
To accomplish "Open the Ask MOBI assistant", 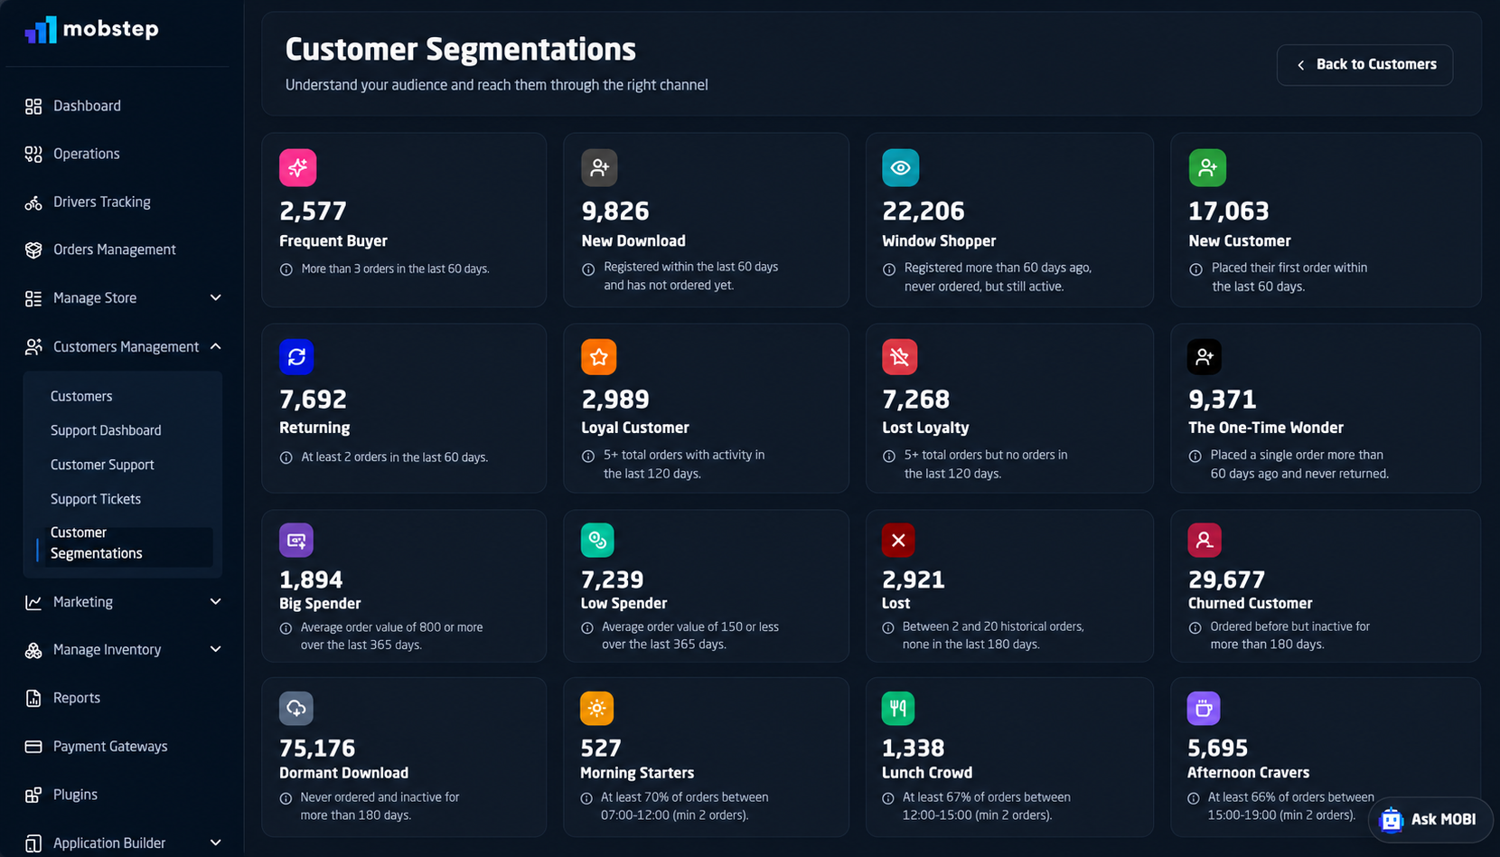I will click(x=1430, y=819).
